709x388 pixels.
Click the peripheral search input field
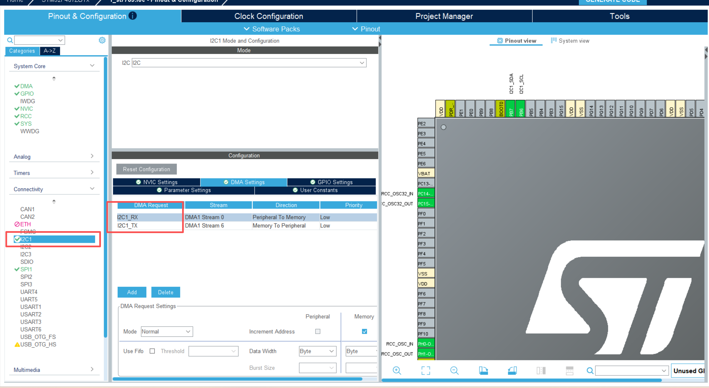click(39, 40)
